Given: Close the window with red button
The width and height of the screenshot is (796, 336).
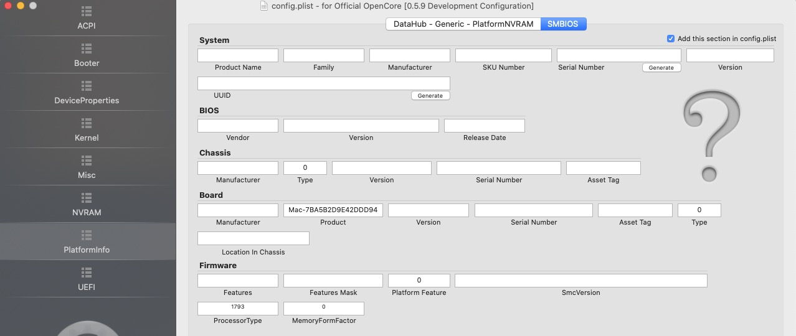Looking at the screenshot, I should (8, 6).
